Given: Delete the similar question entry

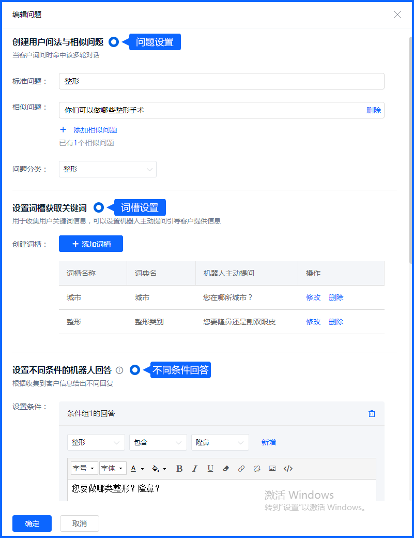Looking at the screenshot, I should click(x=374, y=110).
